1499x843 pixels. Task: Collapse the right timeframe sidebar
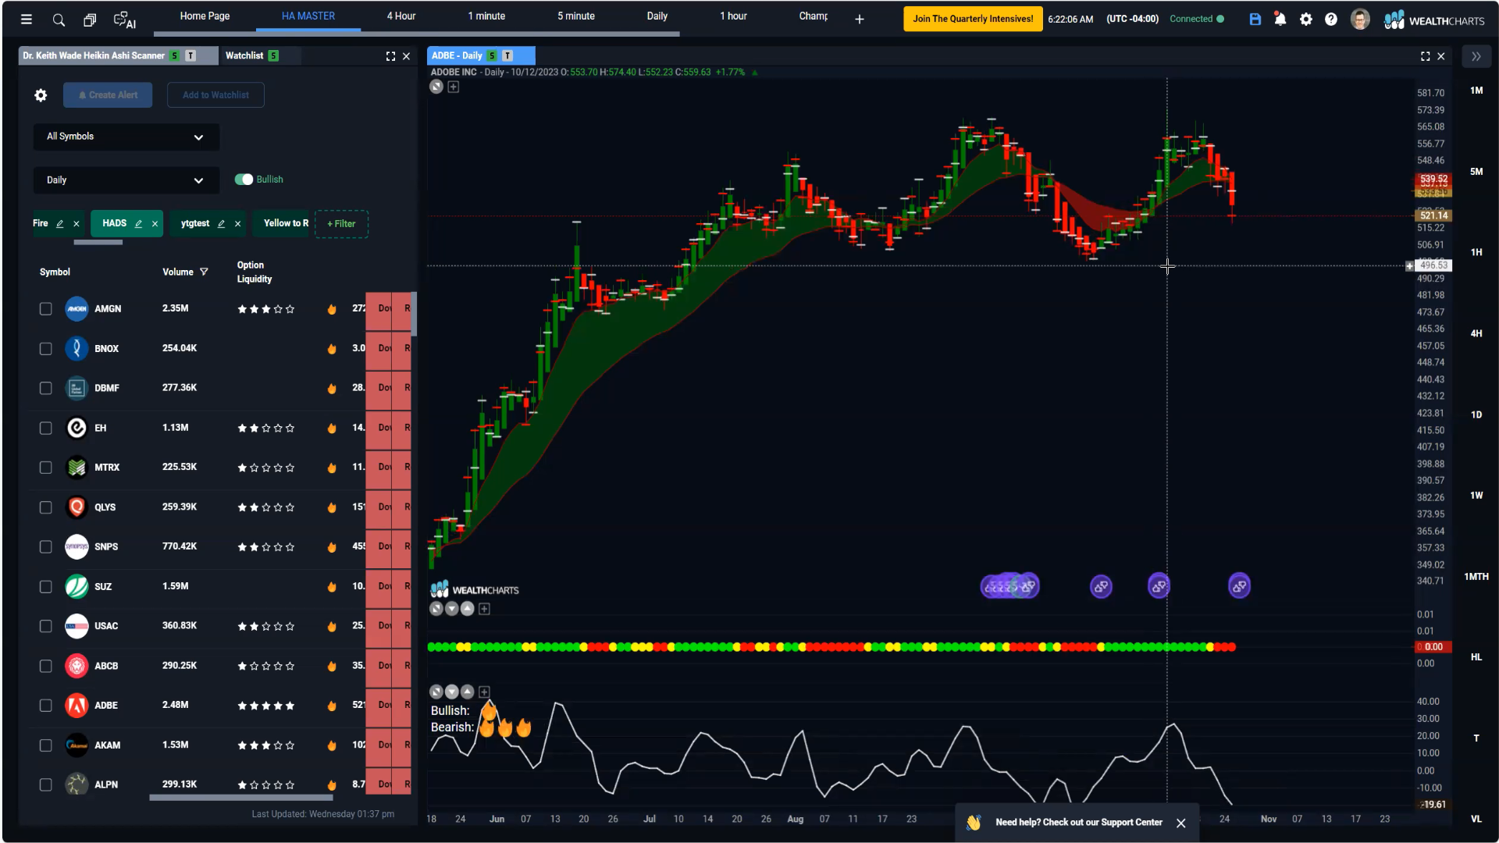(x=1476, y=56)
